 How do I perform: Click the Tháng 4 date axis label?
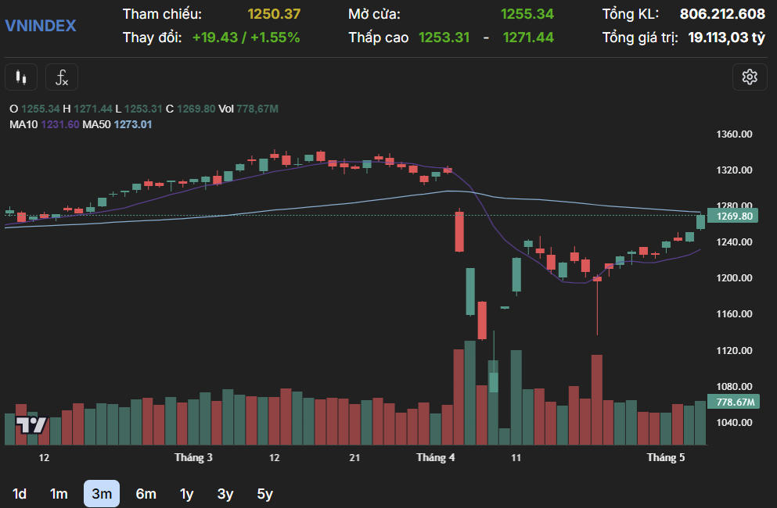coord(436,458)
